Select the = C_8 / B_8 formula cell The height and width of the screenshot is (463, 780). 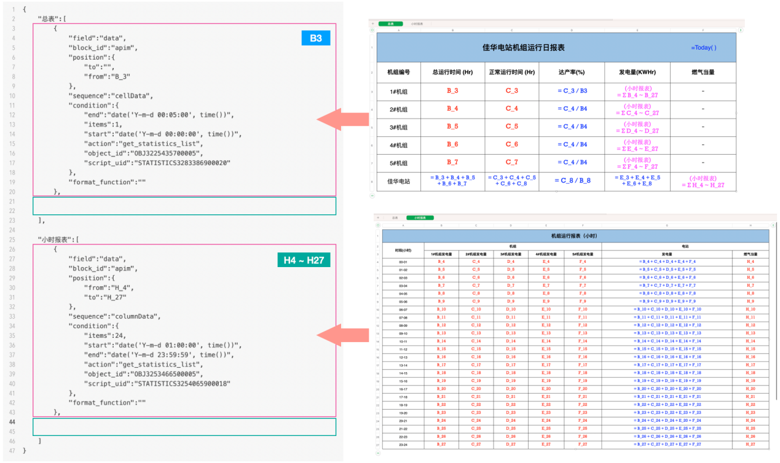[572, 181]
